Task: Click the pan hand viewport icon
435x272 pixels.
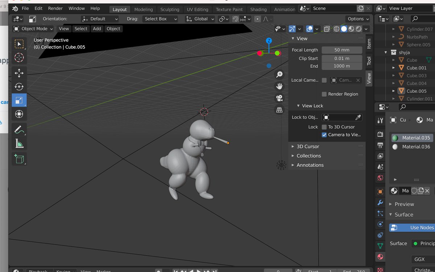Action: (279, 86)
